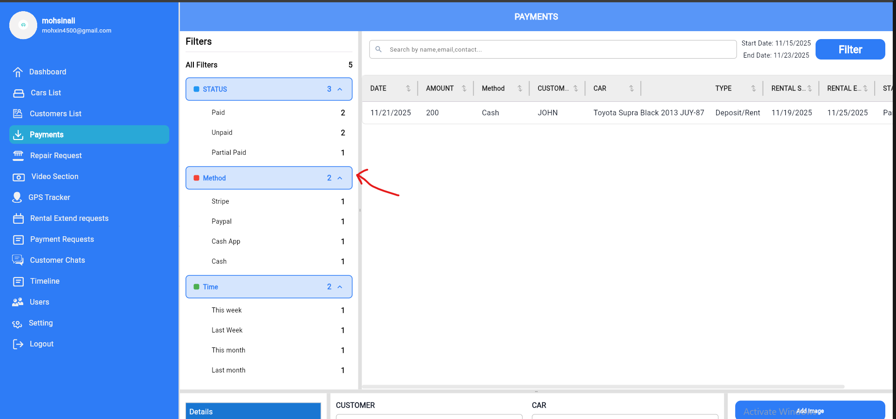Click the horizontal scrollbar under the table

pos(603,386)
